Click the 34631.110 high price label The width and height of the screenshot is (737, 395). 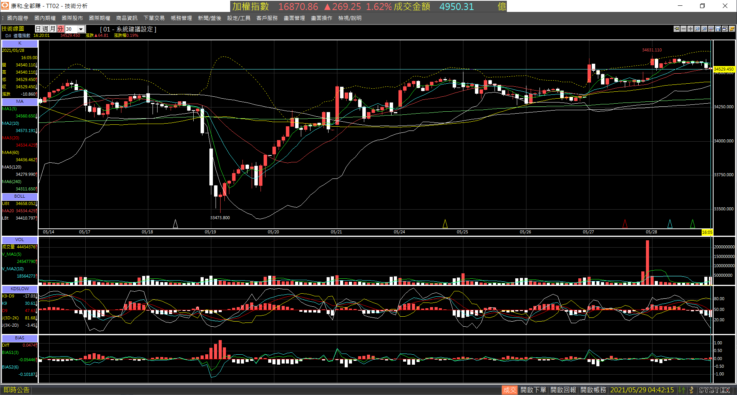[x=652, y=50]
